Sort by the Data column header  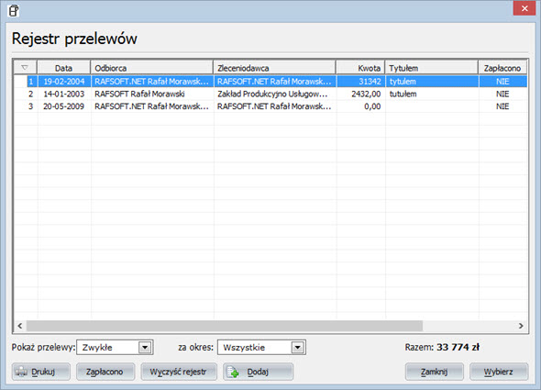tap(64, 68)
